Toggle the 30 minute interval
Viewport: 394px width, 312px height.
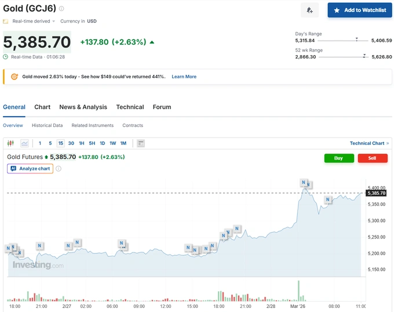[71, 143]
